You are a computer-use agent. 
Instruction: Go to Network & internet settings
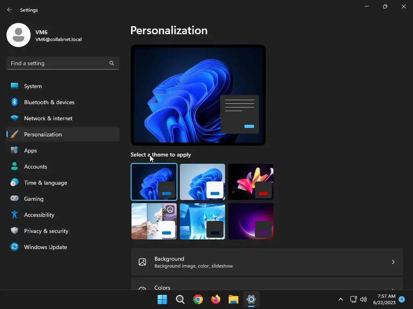tap(63, 118)
